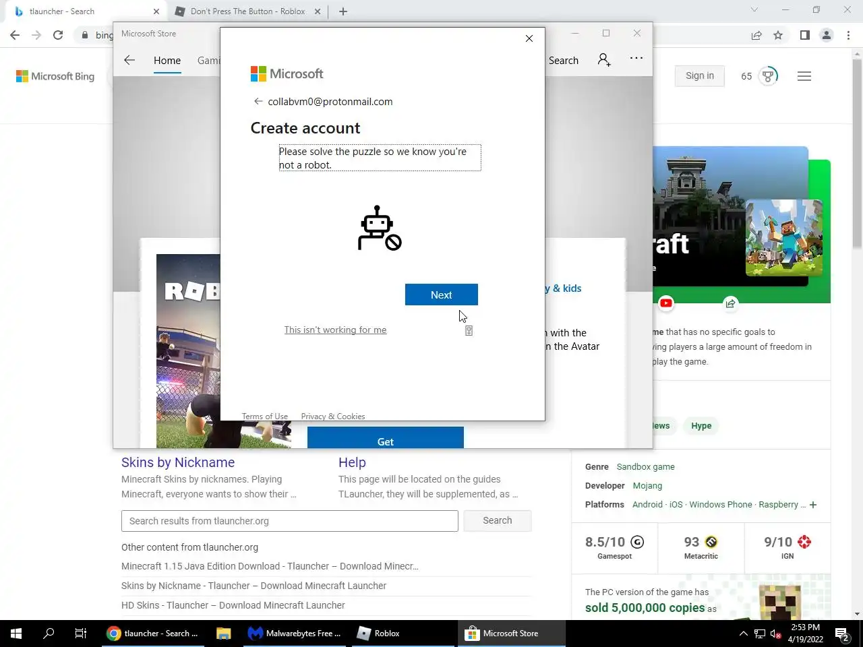Open the Bing hamburger menu
Screen dimensions: 863x647
(x=804, y=76)
